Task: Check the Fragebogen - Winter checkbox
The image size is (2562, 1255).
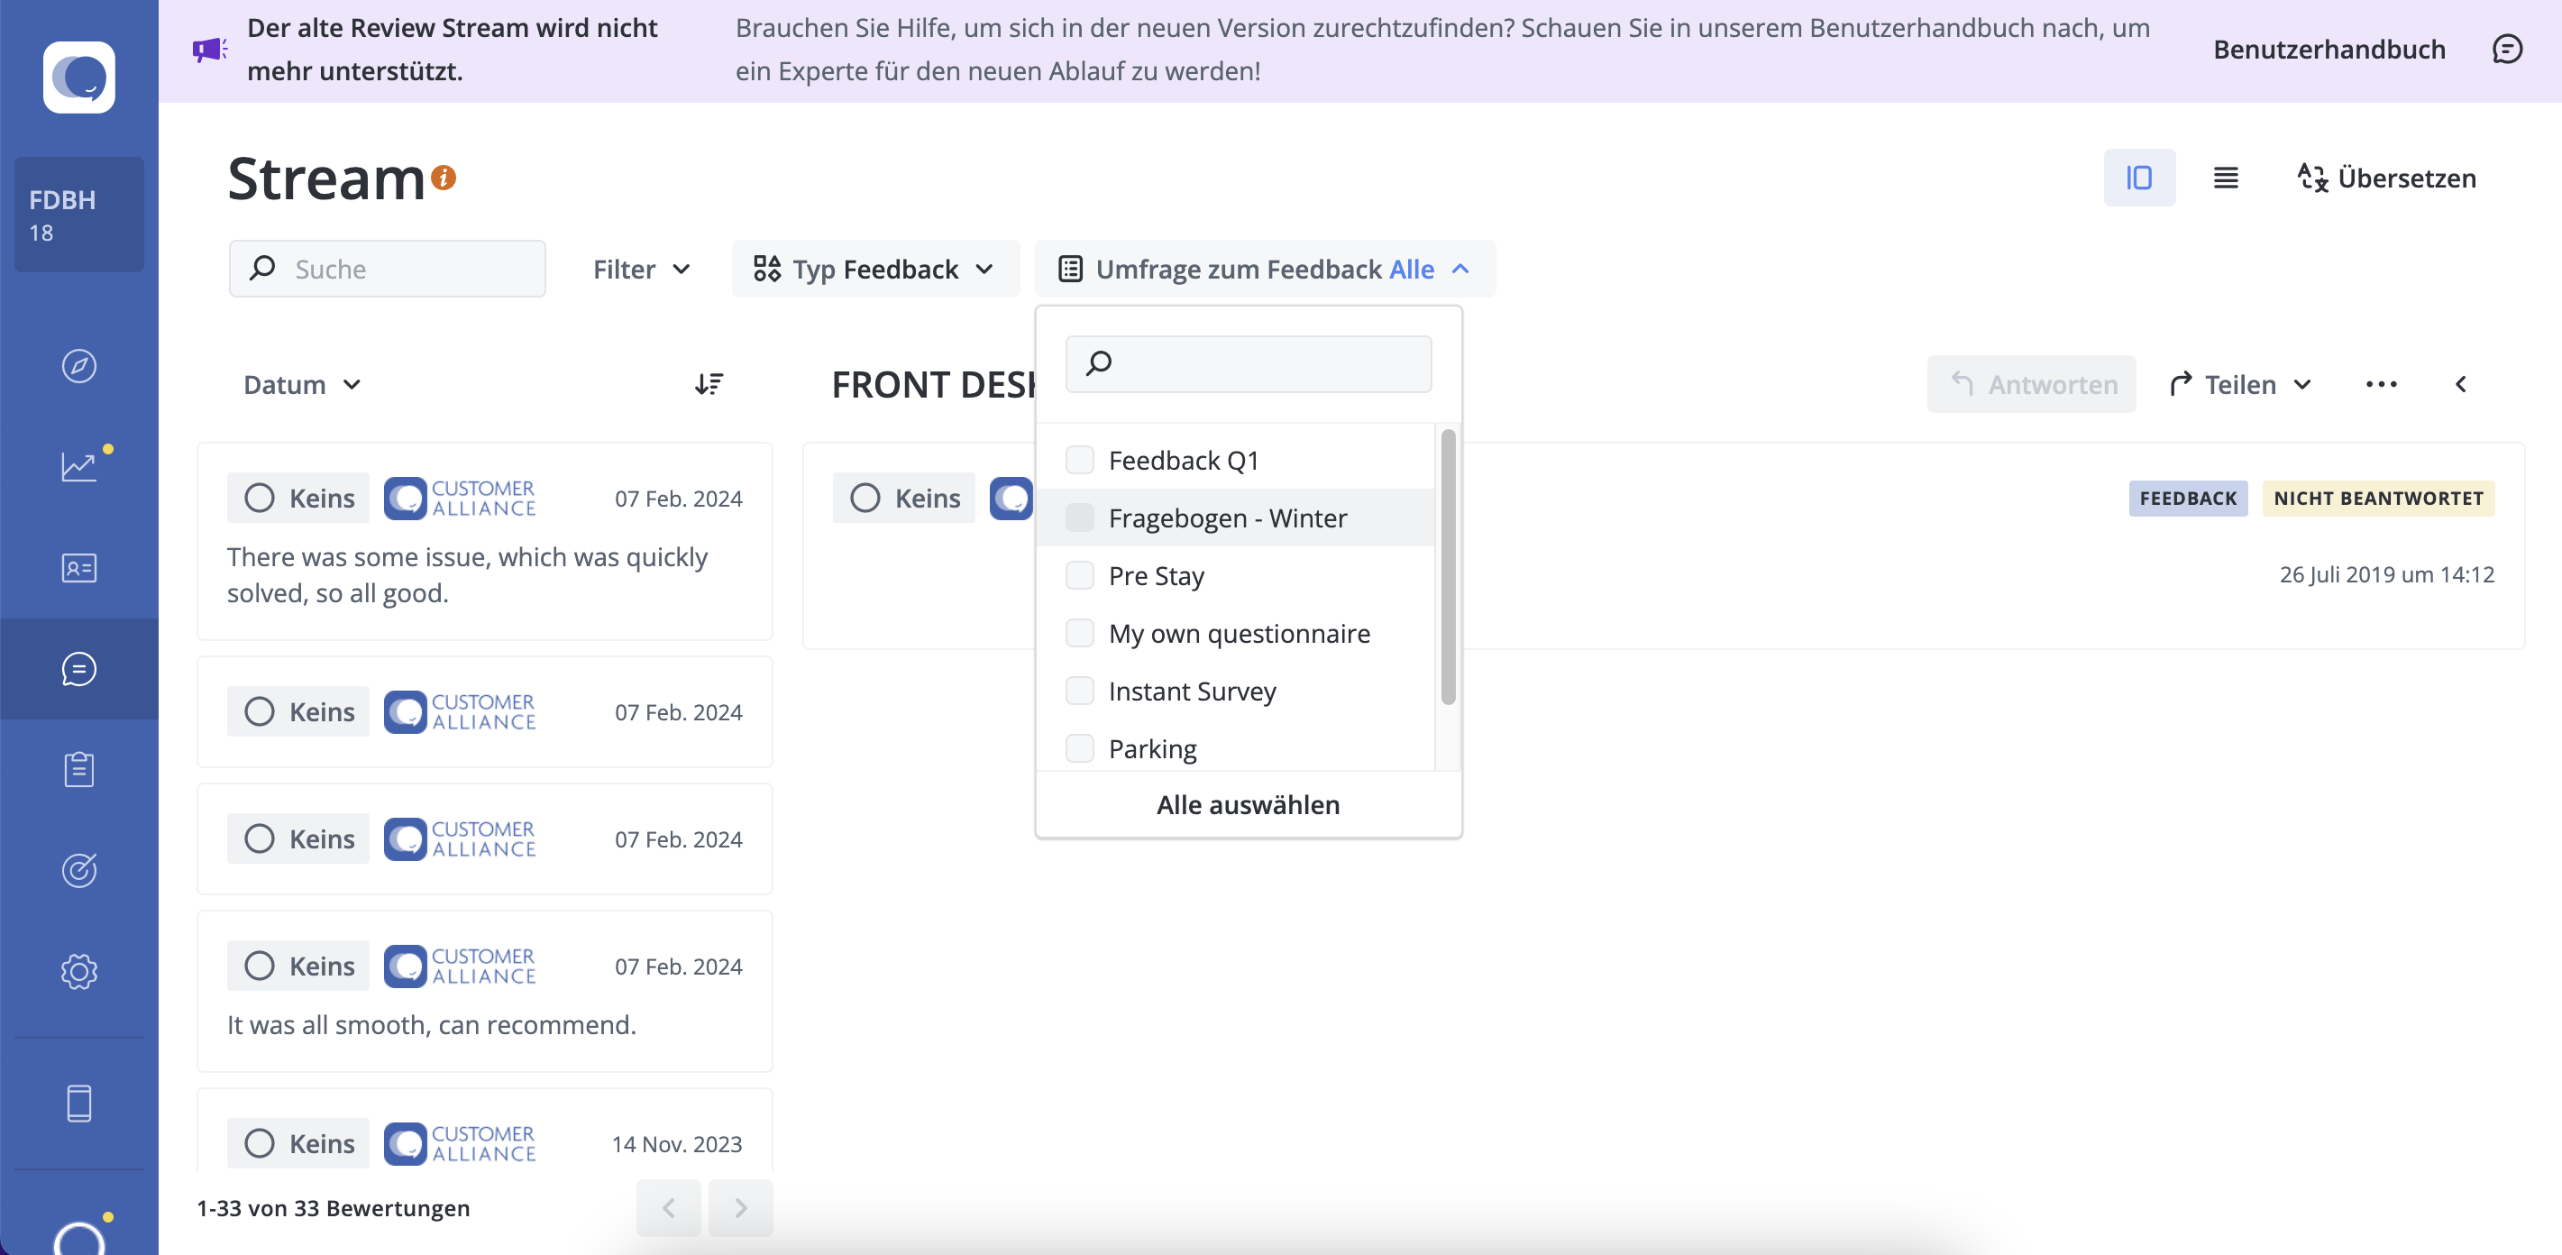Action: click(1079, 518)
